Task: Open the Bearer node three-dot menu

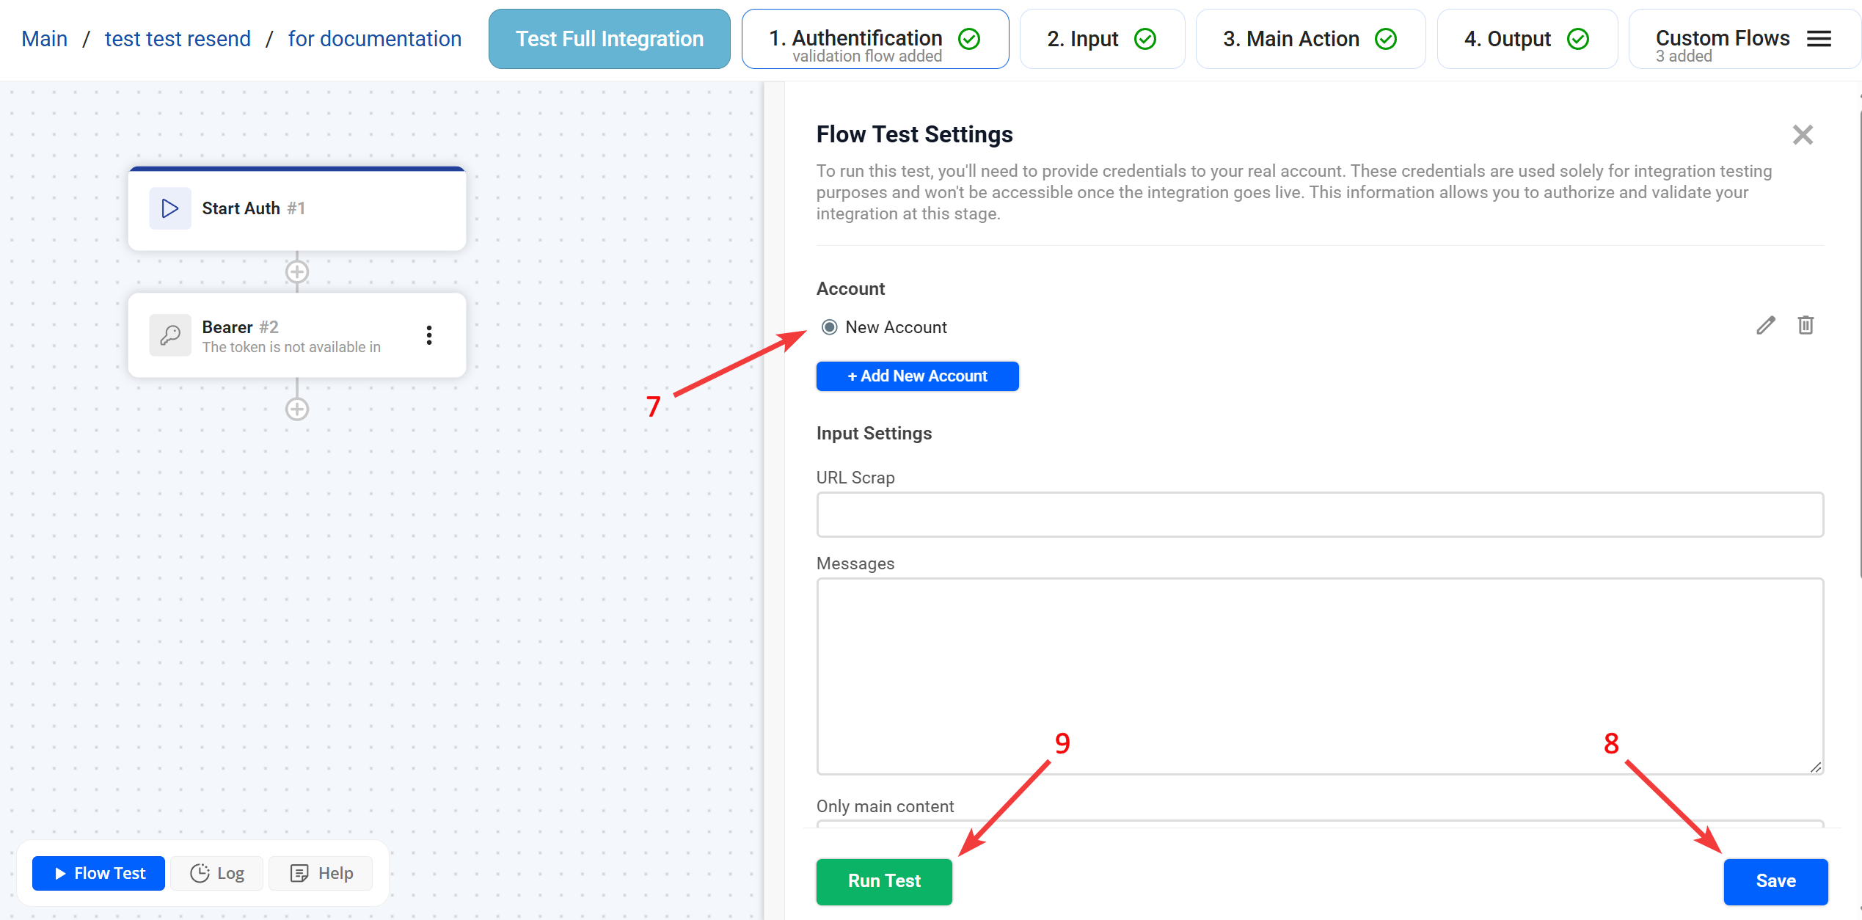Action: tap(429, 335)
